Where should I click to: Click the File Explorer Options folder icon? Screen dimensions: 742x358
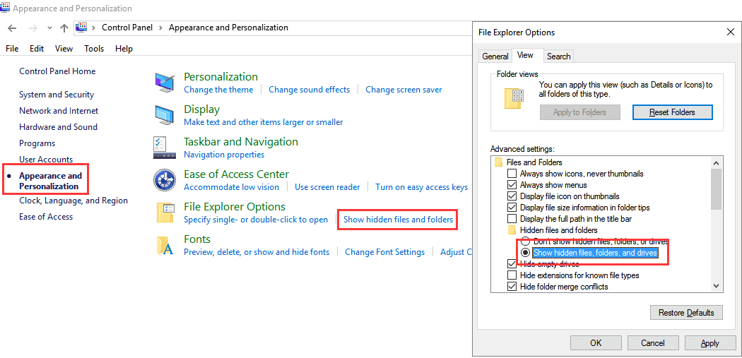(165, 213)
